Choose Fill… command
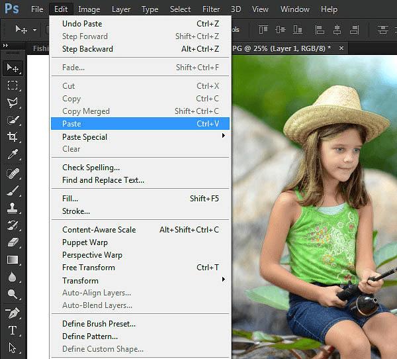Screen dimensions: 397x359 coord(140,199)
